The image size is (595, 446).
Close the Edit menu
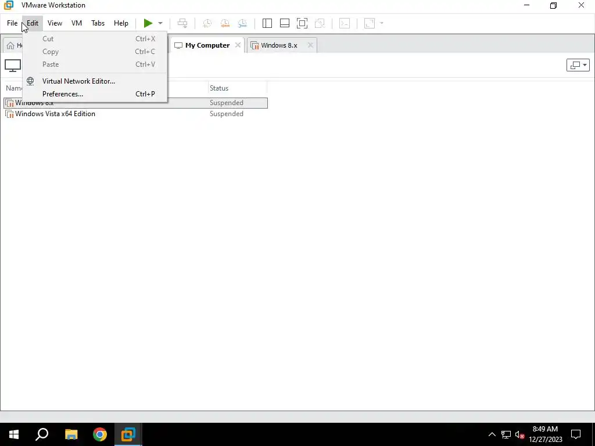[33, 23]
